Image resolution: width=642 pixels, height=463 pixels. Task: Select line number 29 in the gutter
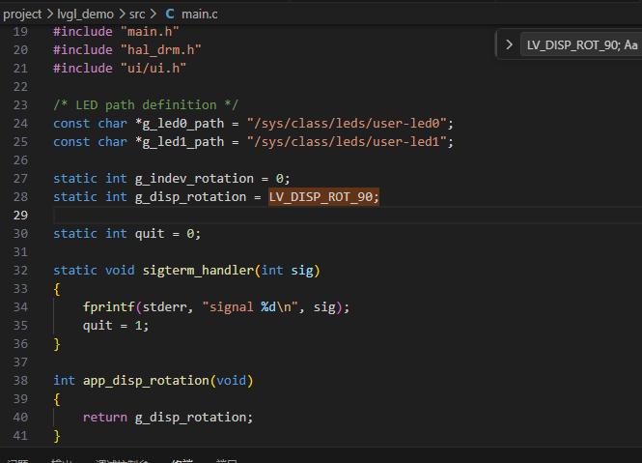point(21,215)
